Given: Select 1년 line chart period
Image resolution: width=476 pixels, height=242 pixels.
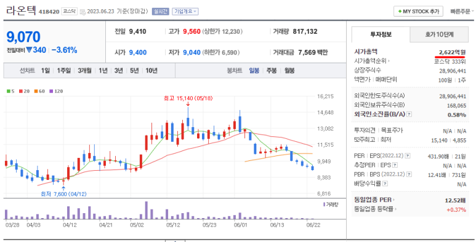Looking at the screenshot, I should coord(103,71).
